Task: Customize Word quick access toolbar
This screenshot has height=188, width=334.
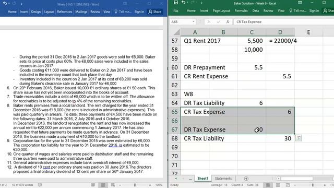Action: pos(21,4)
